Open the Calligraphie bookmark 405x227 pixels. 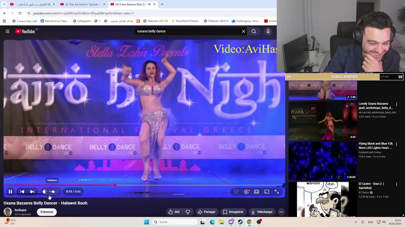pos(82,21)
